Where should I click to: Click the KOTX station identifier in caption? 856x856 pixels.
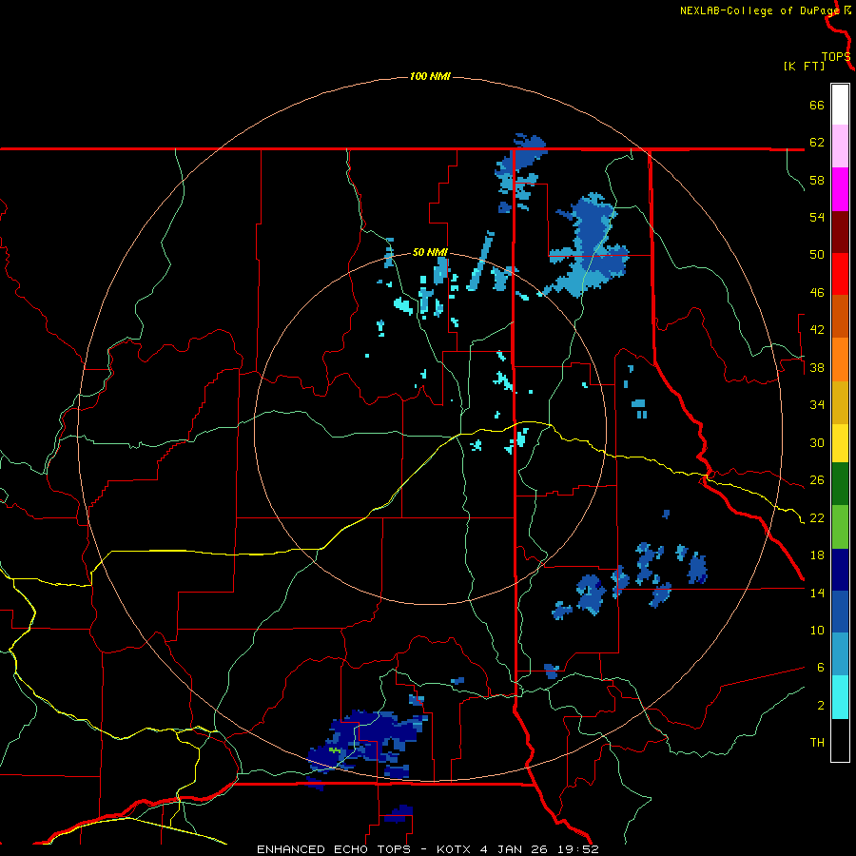click(x=456, y=849)
